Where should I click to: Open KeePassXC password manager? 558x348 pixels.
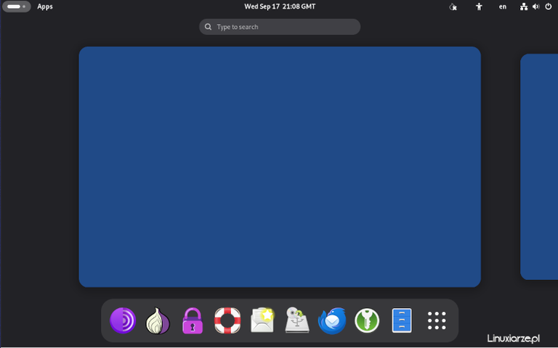click(367, 320)
